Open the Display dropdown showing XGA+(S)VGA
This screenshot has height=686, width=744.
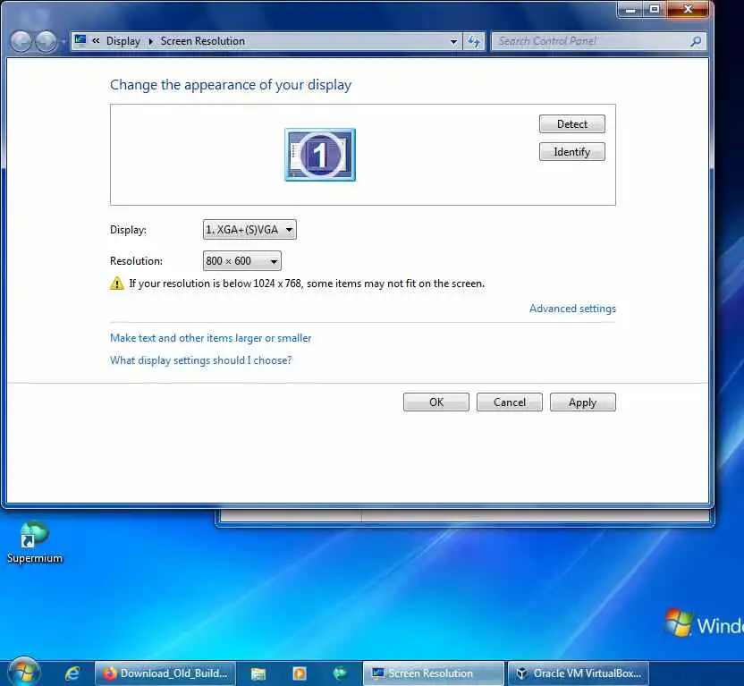(249, 230)
